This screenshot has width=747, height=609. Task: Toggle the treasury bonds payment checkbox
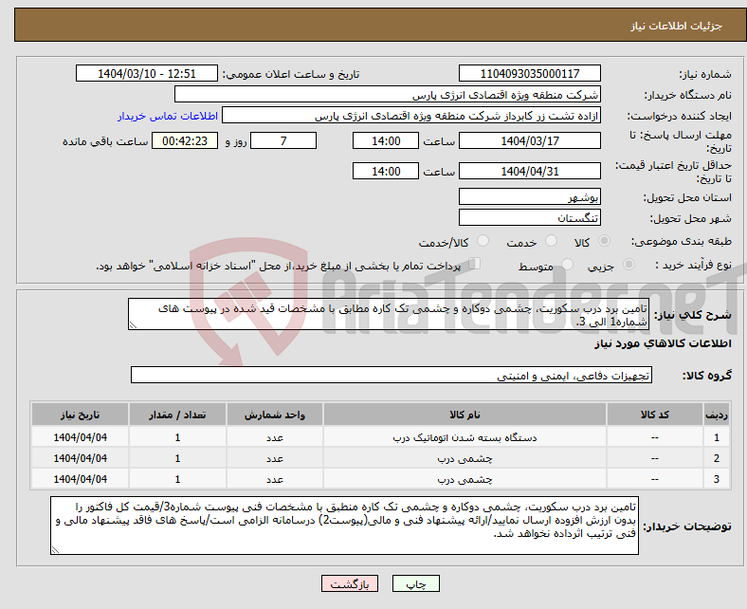coord(475,264)
